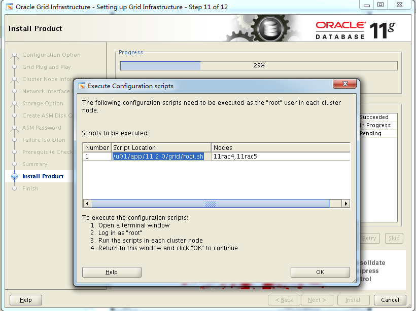Image resolution: width=416 pixels, height=311 pixels.
Task: Select Network Interface step in sidebar
Action: (x=46, y=91)
